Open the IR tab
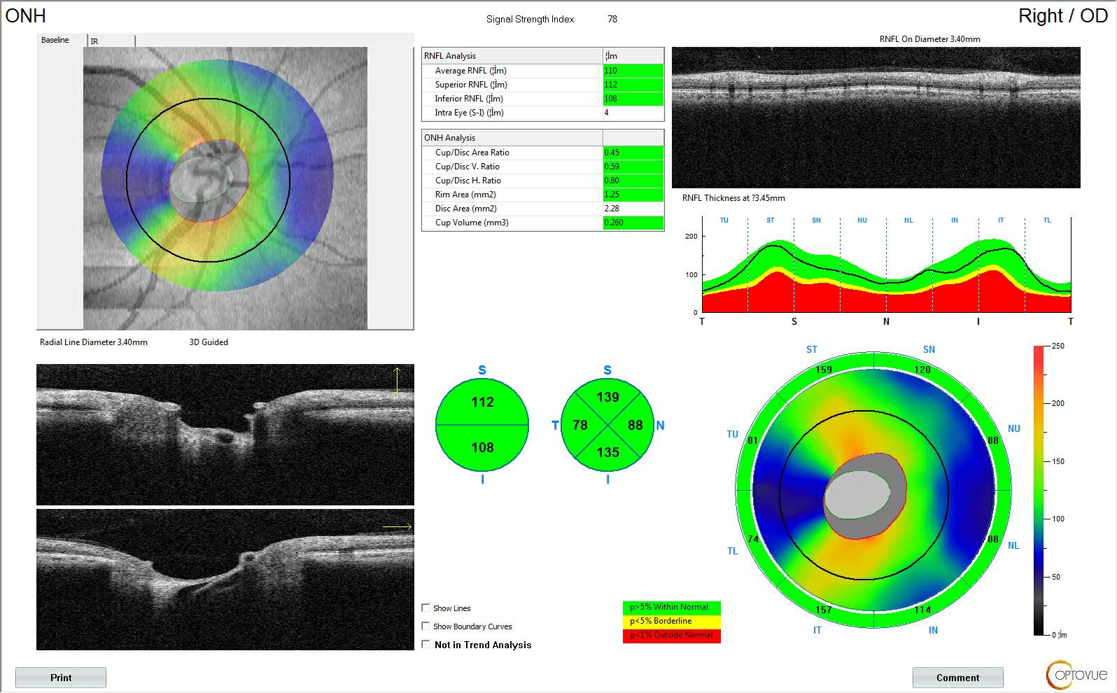 click(111, 41)
